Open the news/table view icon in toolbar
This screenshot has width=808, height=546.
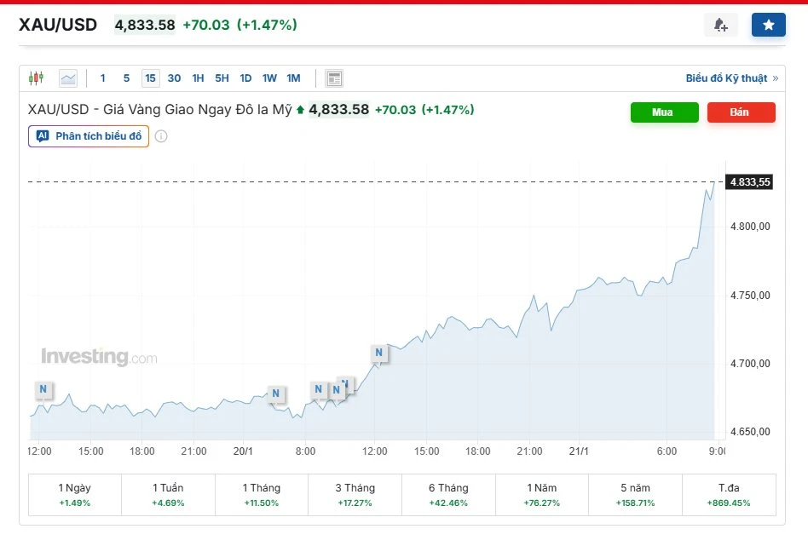334,78
